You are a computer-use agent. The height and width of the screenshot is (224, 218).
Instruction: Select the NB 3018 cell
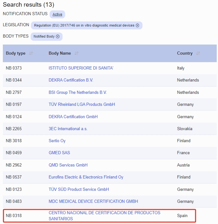14,141
